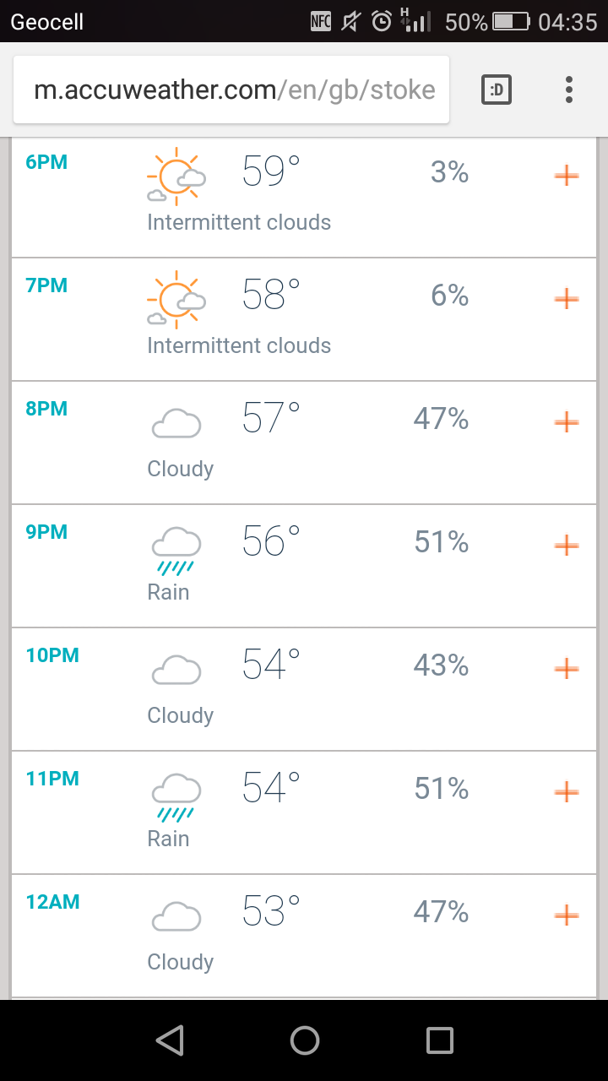Select the 12AM time label

(52, 902)
